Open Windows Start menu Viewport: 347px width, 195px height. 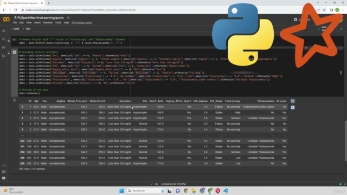click(x=121, y=191)
